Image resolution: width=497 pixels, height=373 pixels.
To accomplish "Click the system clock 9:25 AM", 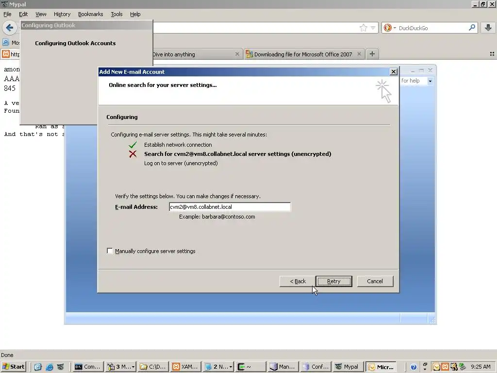I will tap(480, 367).
